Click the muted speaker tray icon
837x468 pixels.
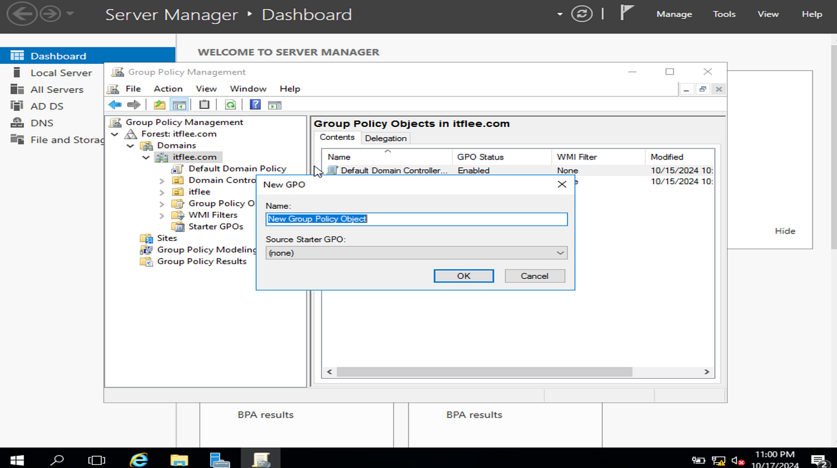point(737,460)
